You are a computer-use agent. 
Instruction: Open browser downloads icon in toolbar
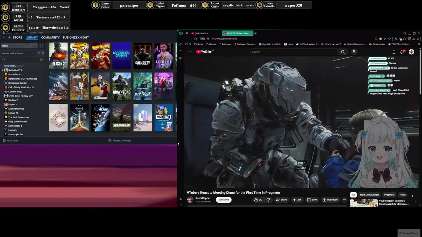click(x=413, y=39)
